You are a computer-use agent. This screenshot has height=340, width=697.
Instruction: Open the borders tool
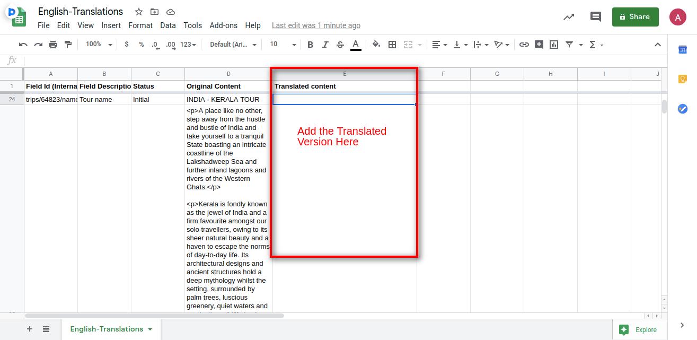pyautogui.click(x=392, y=45)
